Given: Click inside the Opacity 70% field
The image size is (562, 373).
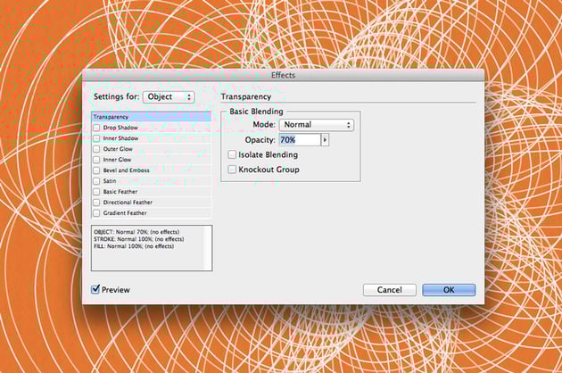Looking at the screenshot, I should (299, 140).
